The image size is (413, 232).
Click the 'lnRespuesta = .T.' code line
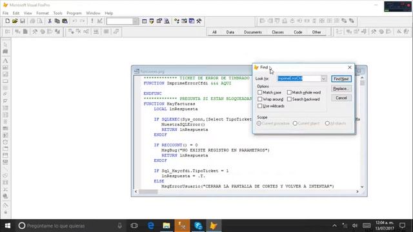pos(183,176)
